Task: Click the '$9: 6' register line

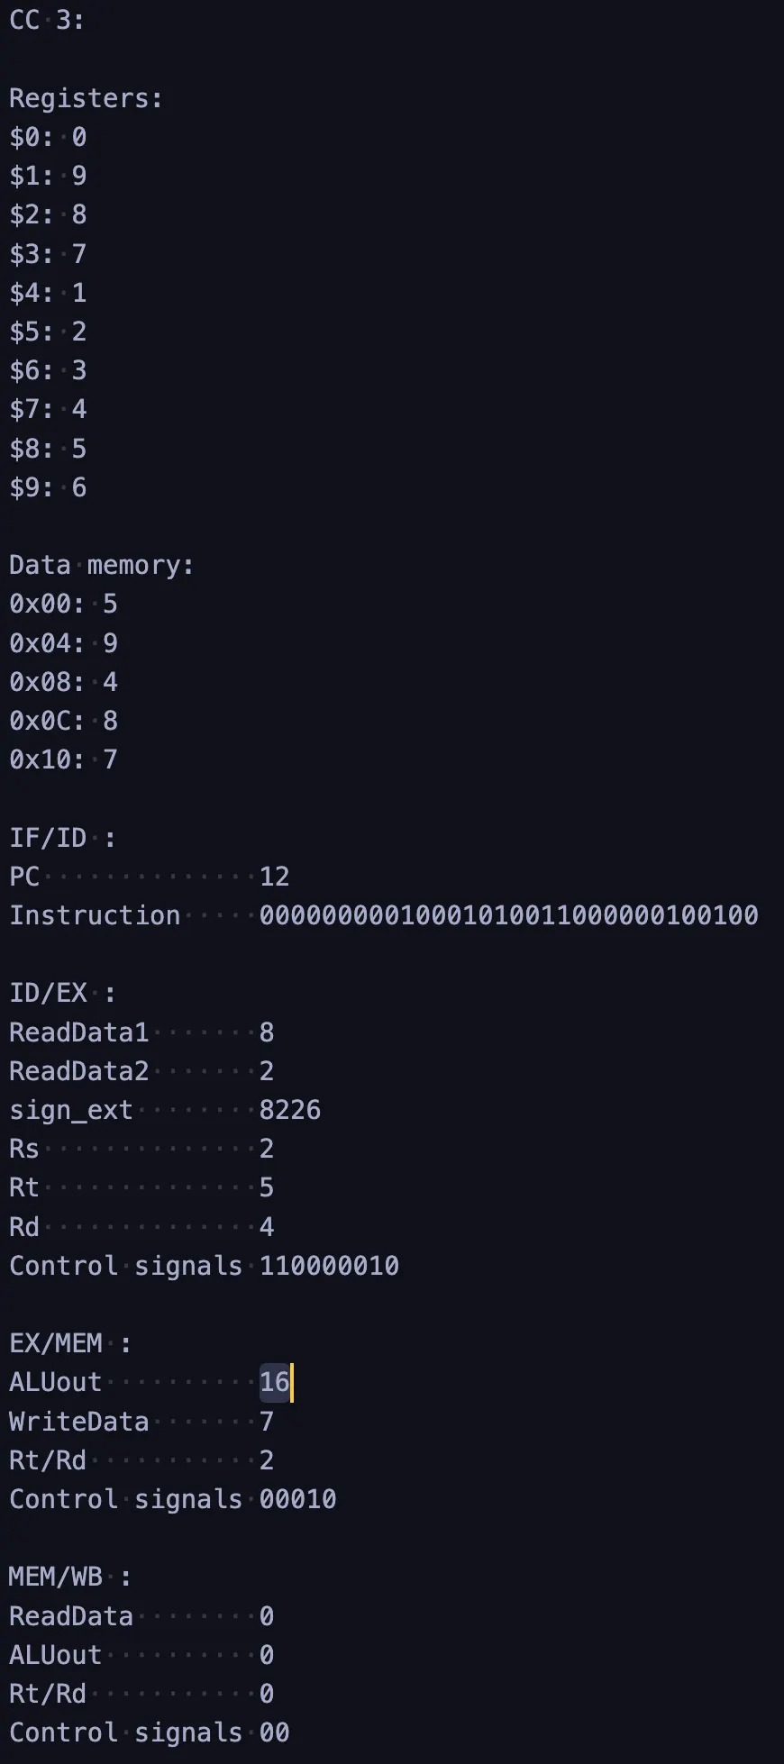Action: pyautogui.click(x=48, y=487)
